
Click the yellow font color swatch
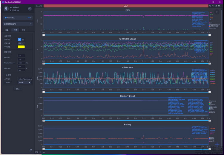coord(21,47)
